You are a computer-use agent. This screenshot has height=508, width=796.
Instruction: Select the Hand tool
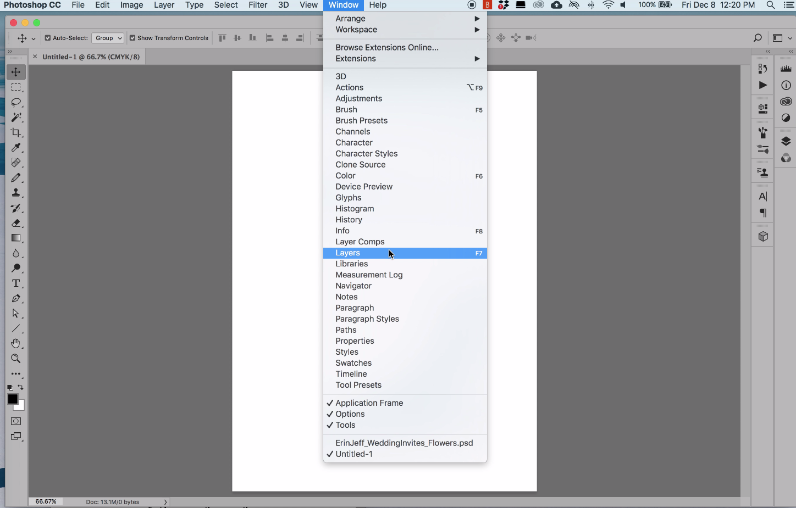16,343
